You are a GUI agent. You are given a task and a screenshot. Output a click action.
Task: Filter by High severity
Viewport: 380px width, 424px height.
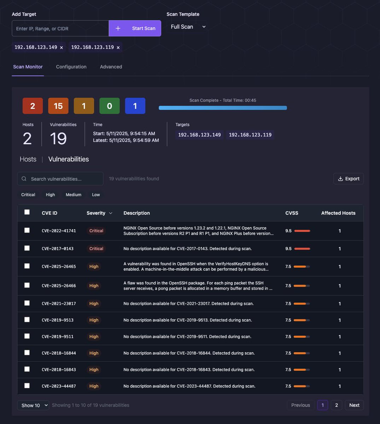51,195
